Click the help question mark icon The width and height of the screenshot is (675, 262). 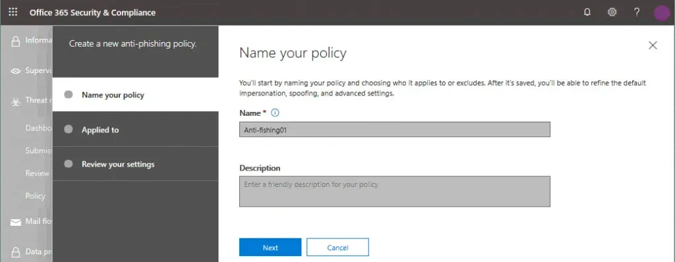(x=637, y=13)
